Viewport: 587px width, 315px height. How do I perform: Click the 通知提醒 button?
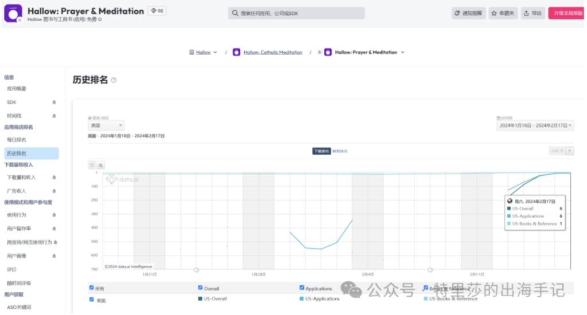[x=469, y=13]
